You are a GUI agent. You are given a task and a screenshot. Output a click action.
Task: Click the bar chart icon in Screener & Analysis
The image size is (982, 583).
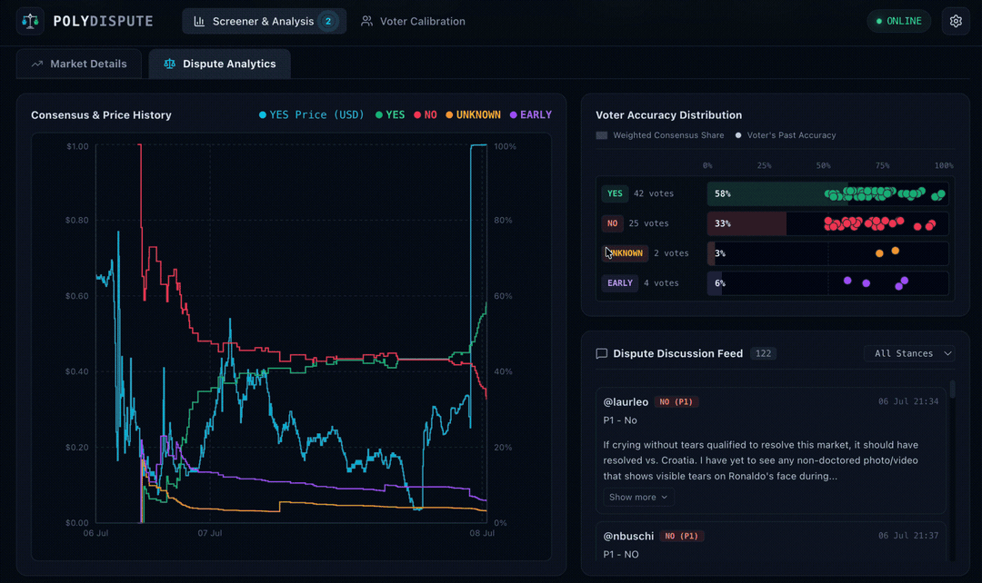tap(199, 21)
